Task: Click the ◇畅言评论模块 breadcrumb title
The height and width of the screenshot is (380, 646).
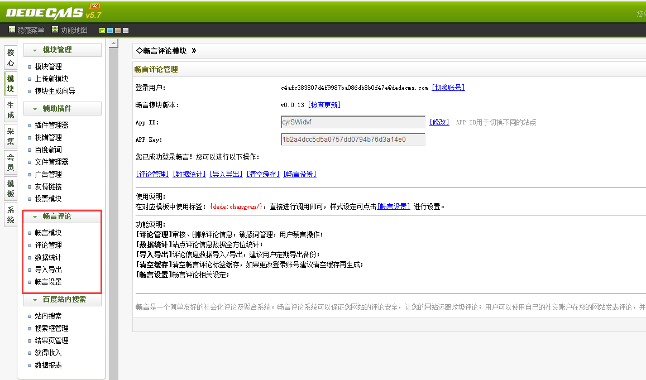Action: pyautogui.click(x=161, y=51)
